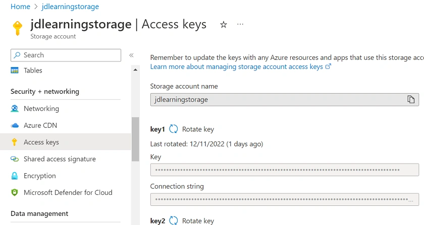Click the search magnifier icon
The image size is (424, 225).
click(x=17, y=55)
